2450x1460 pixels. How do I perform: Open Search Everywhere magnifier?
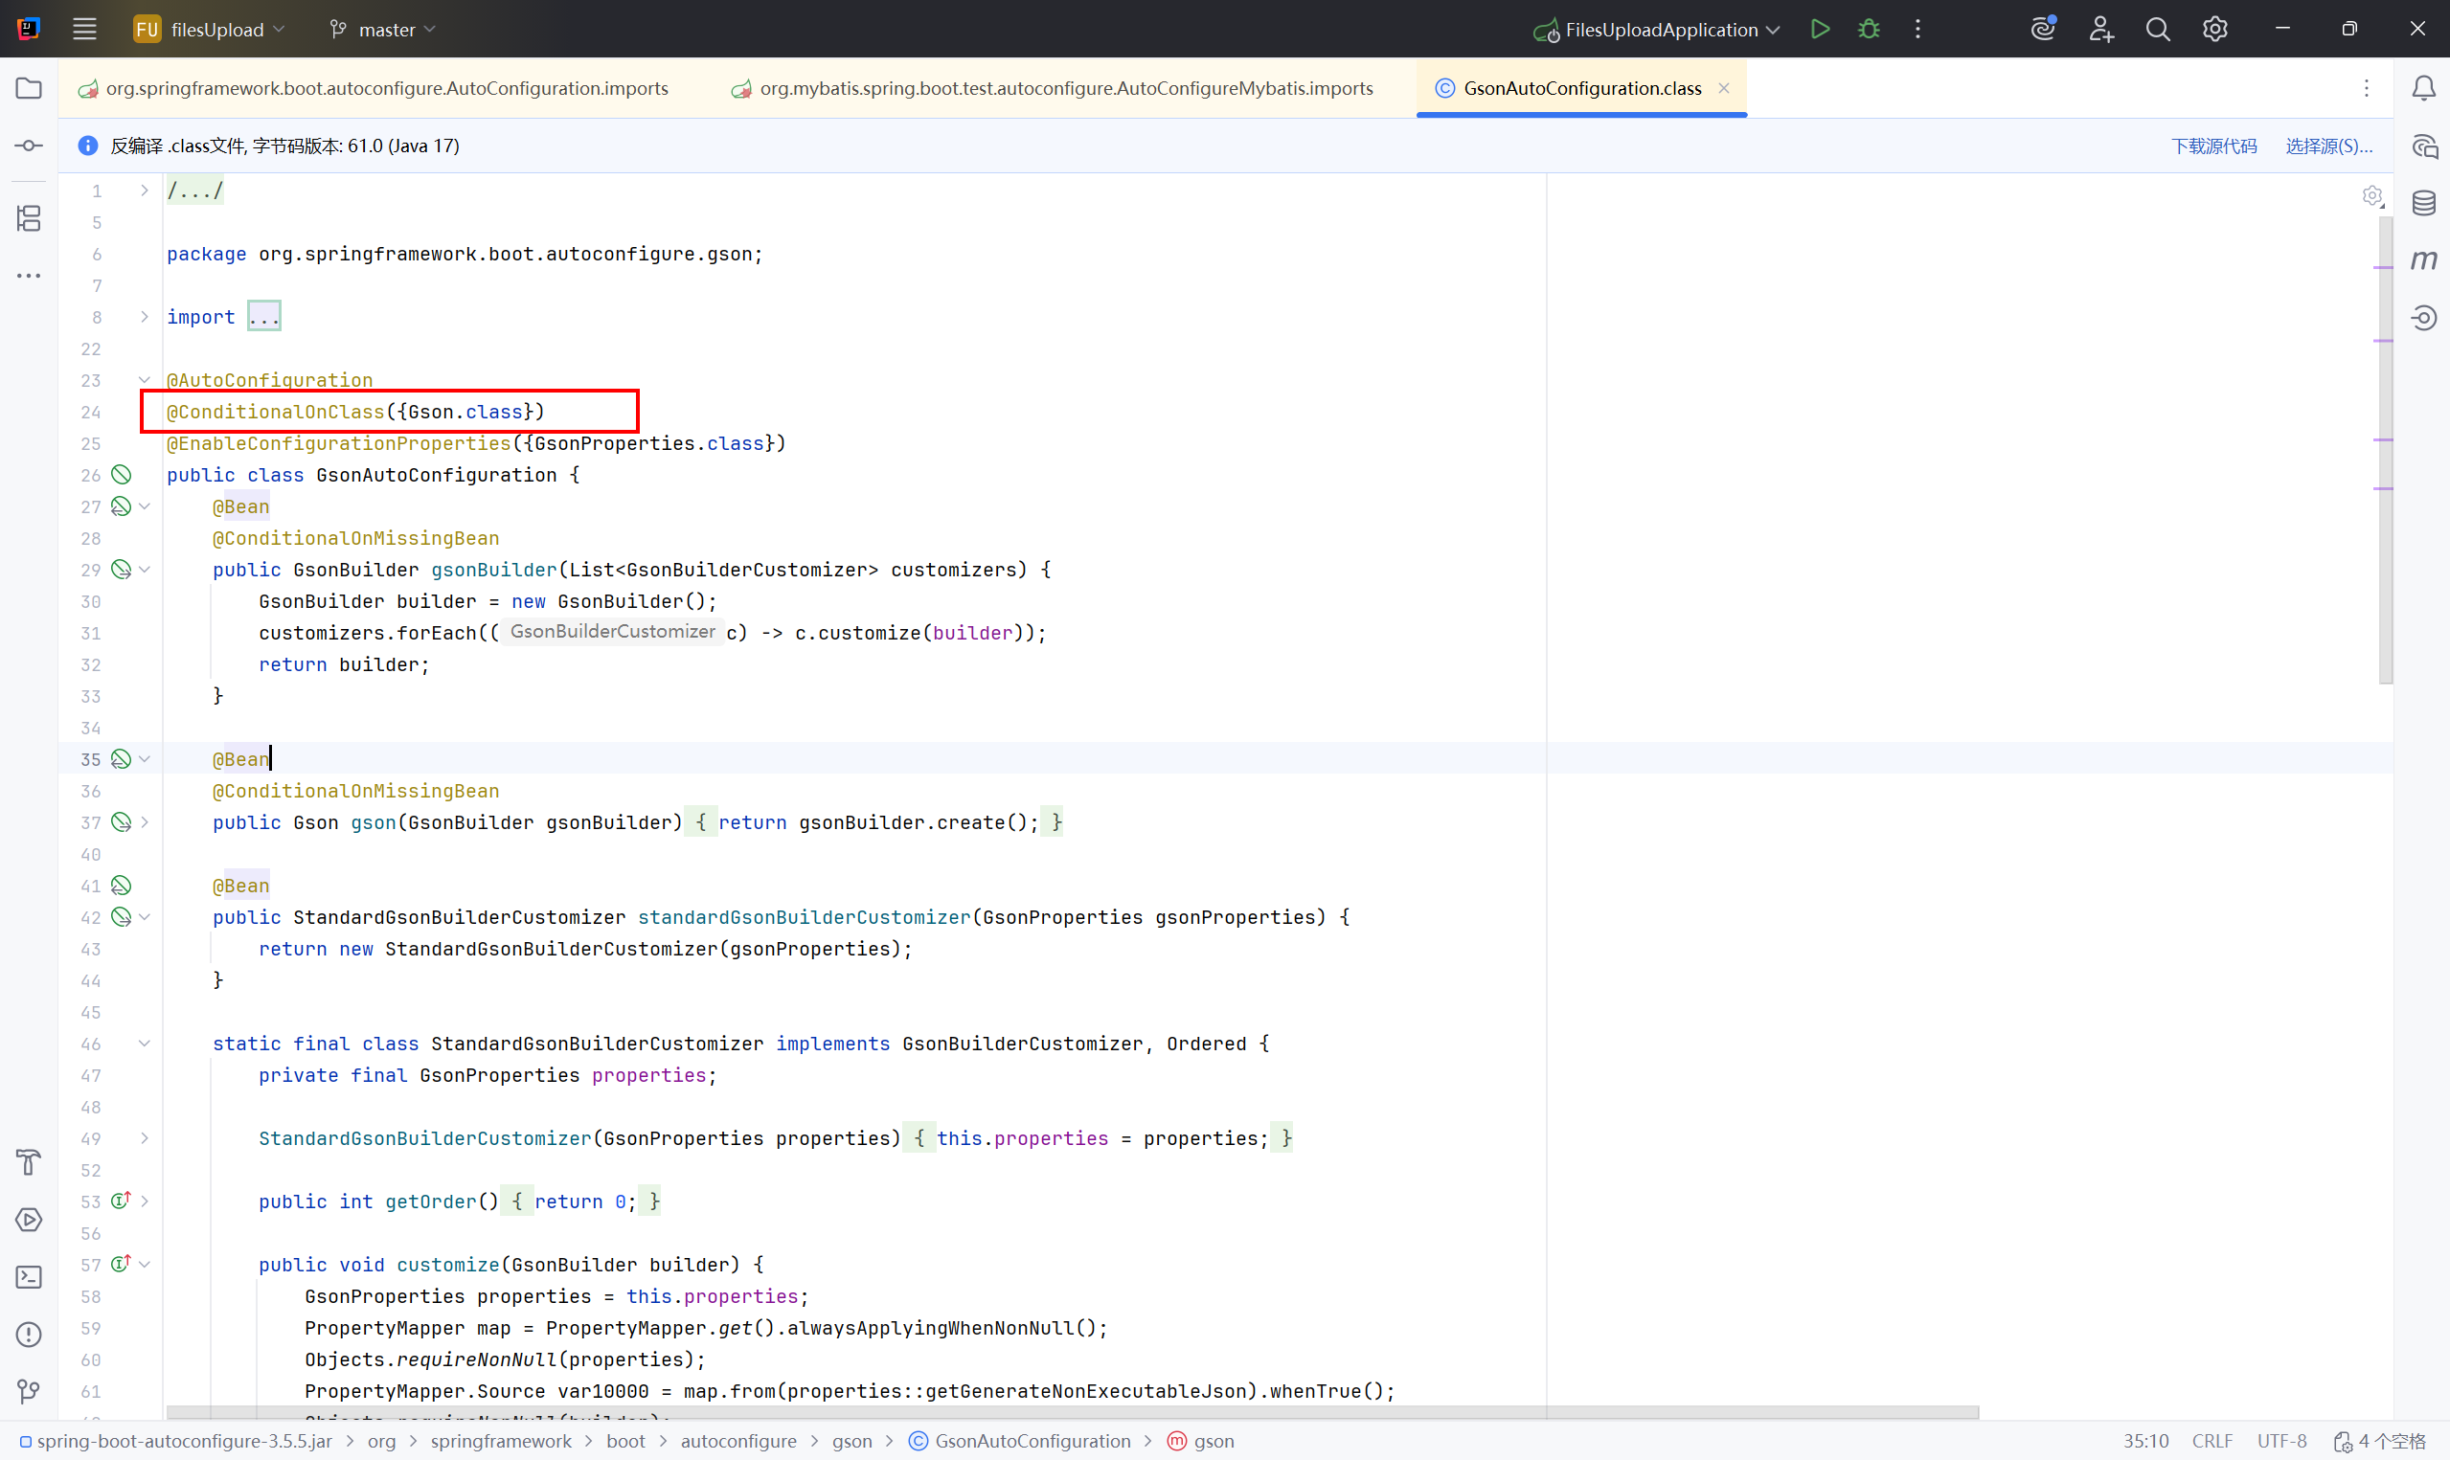click(2158, 29)
